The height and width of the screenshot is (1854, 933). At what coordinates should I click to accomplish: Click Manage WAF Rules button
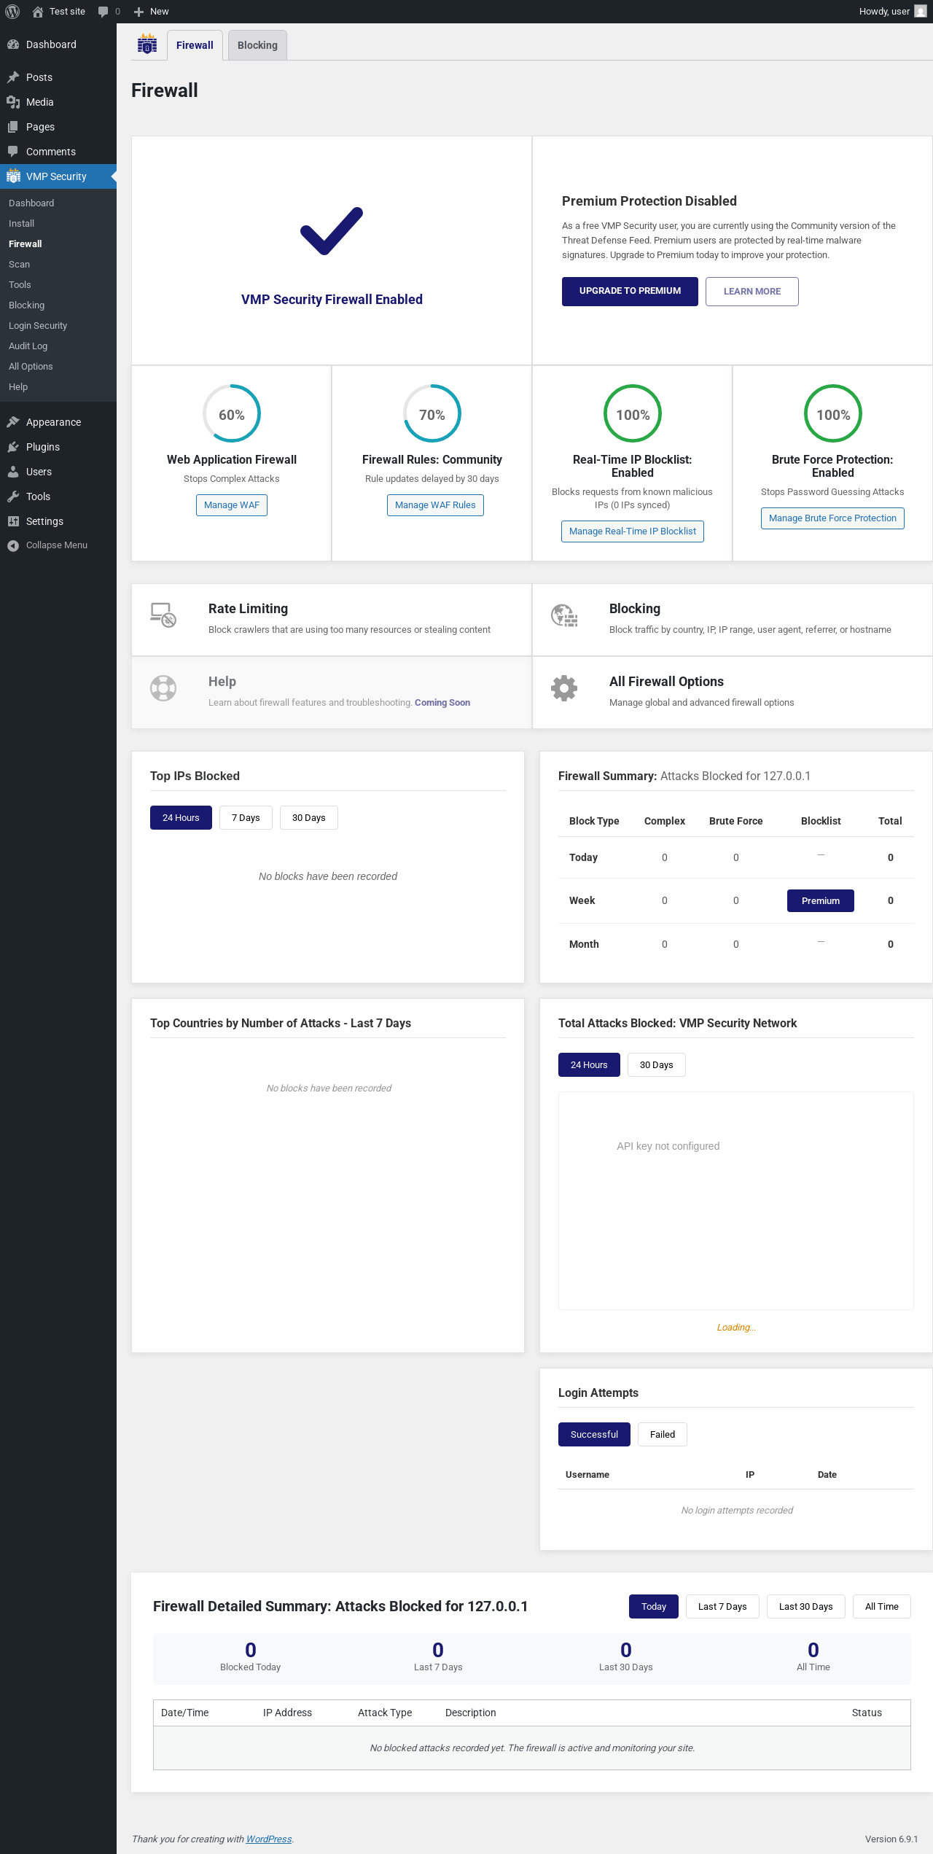[435, 505]
